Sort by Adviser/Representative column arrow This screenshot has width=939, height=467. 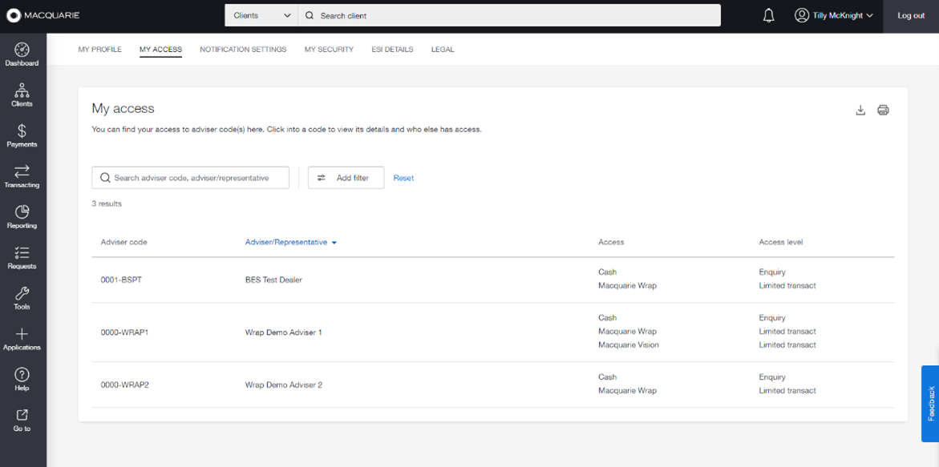pos(334,243)
